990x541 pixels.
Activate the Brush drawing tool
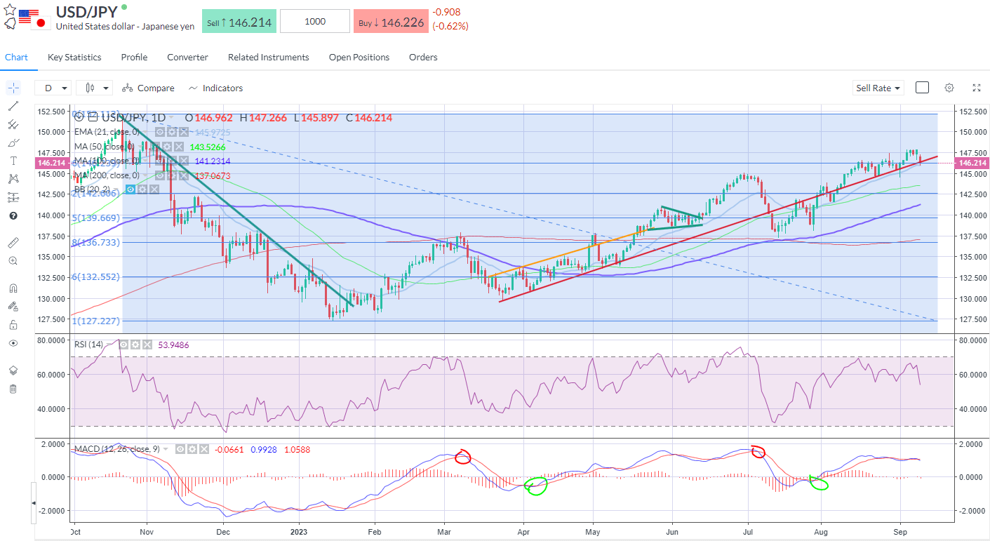13,142
